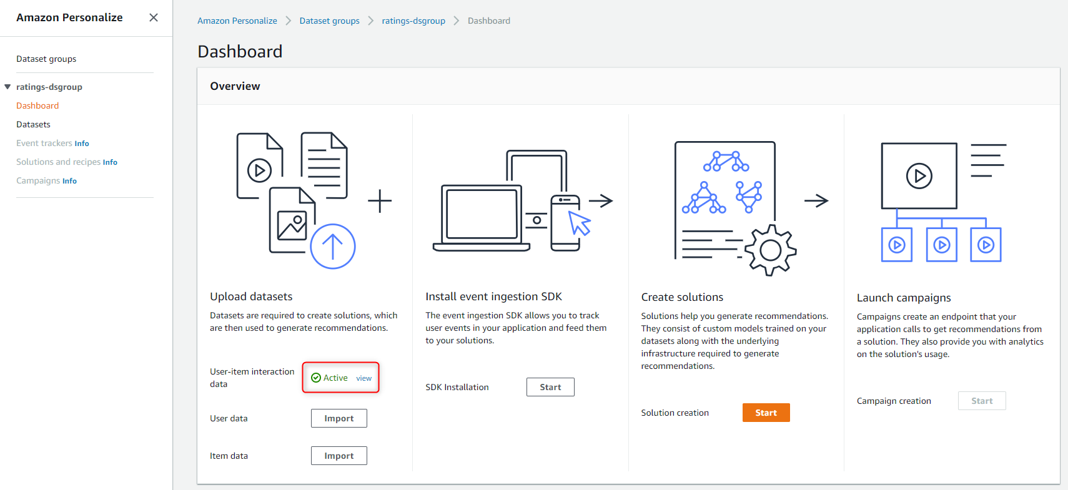Click the gear icon in solutions illustration

(771, 250)
